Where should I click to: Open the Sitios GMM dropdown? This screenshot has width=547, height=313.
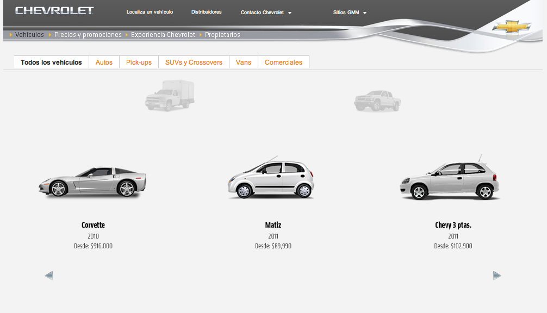(350, 12)
